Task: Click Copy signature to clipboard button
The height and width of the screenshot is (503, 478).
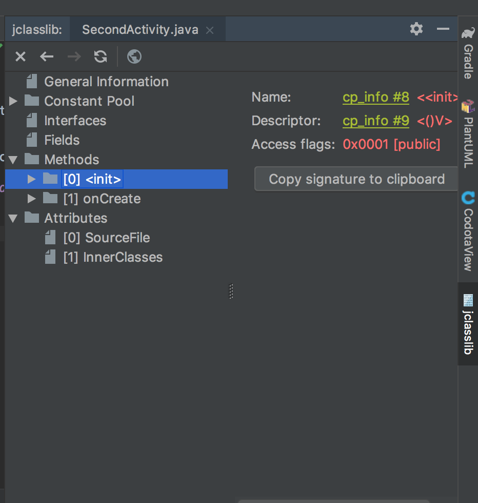Action: coord(356,179)
